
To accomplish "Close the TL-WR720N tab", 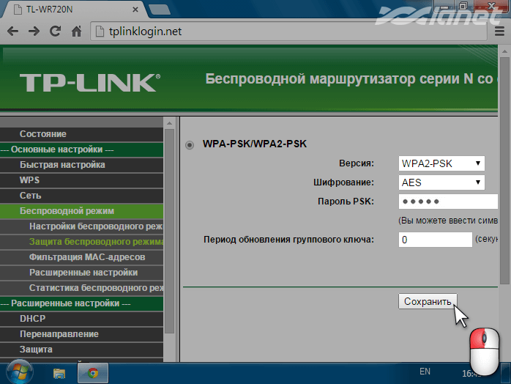I will point(135,10).
